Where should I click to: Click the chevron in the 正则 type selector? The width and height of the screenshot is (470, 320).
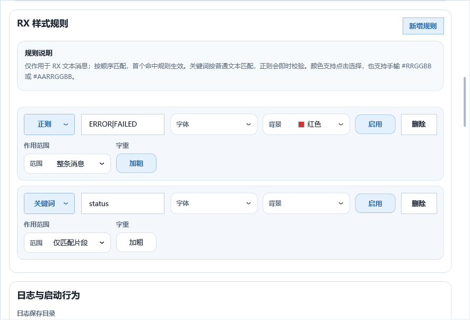click(x=66, y=125)
